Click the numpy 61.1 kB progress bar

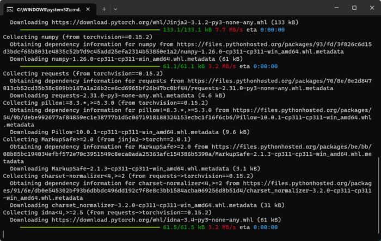coord(87,65)
